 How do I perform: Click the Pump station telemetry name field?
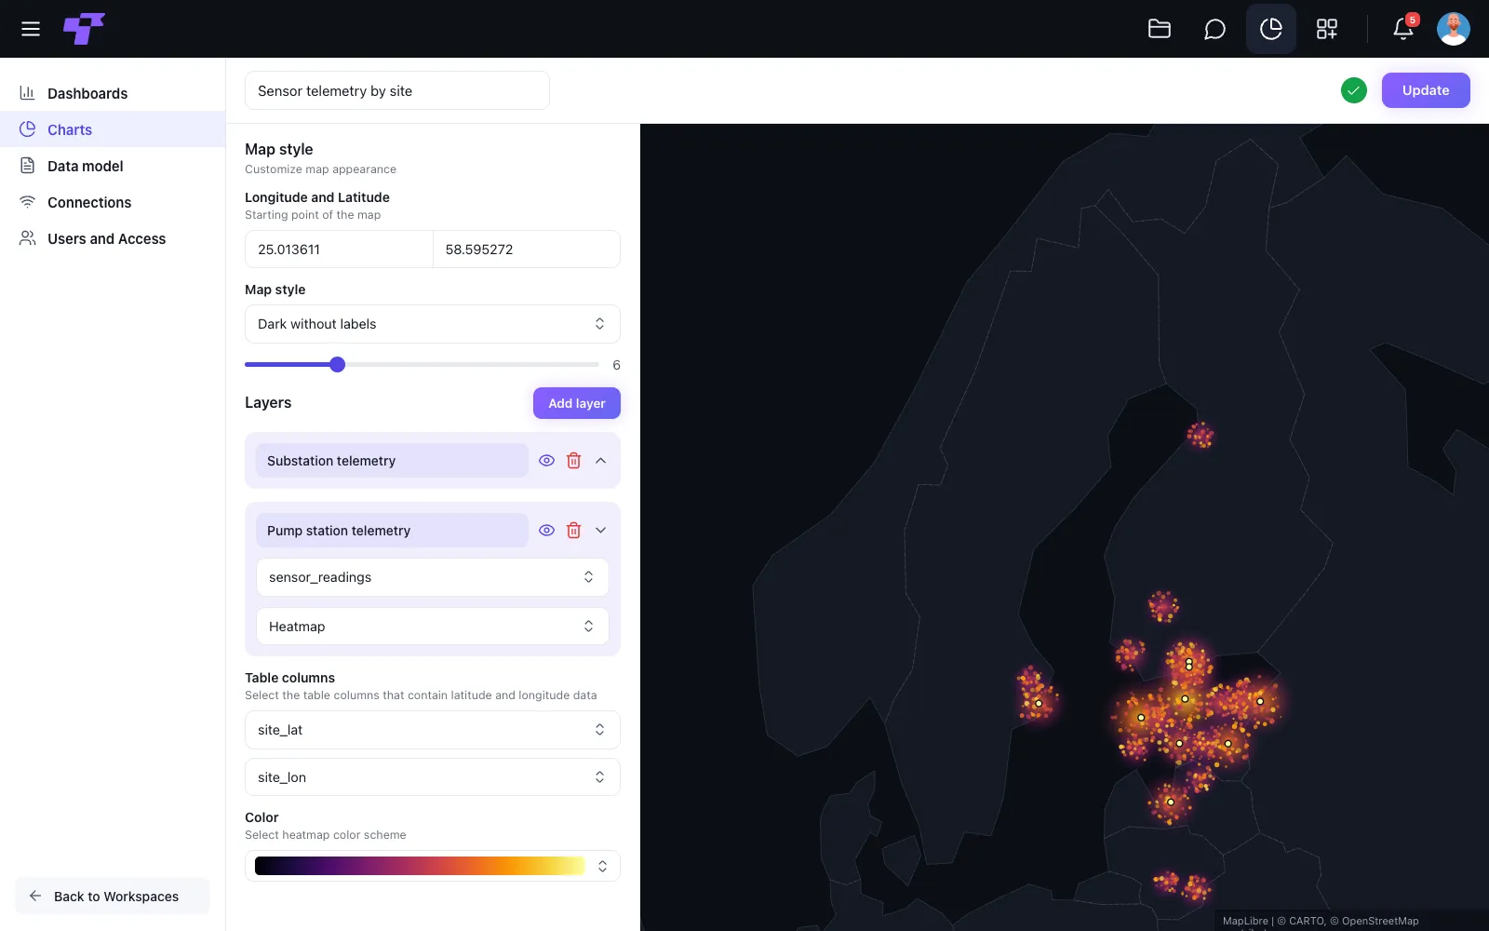pos(392,531)
